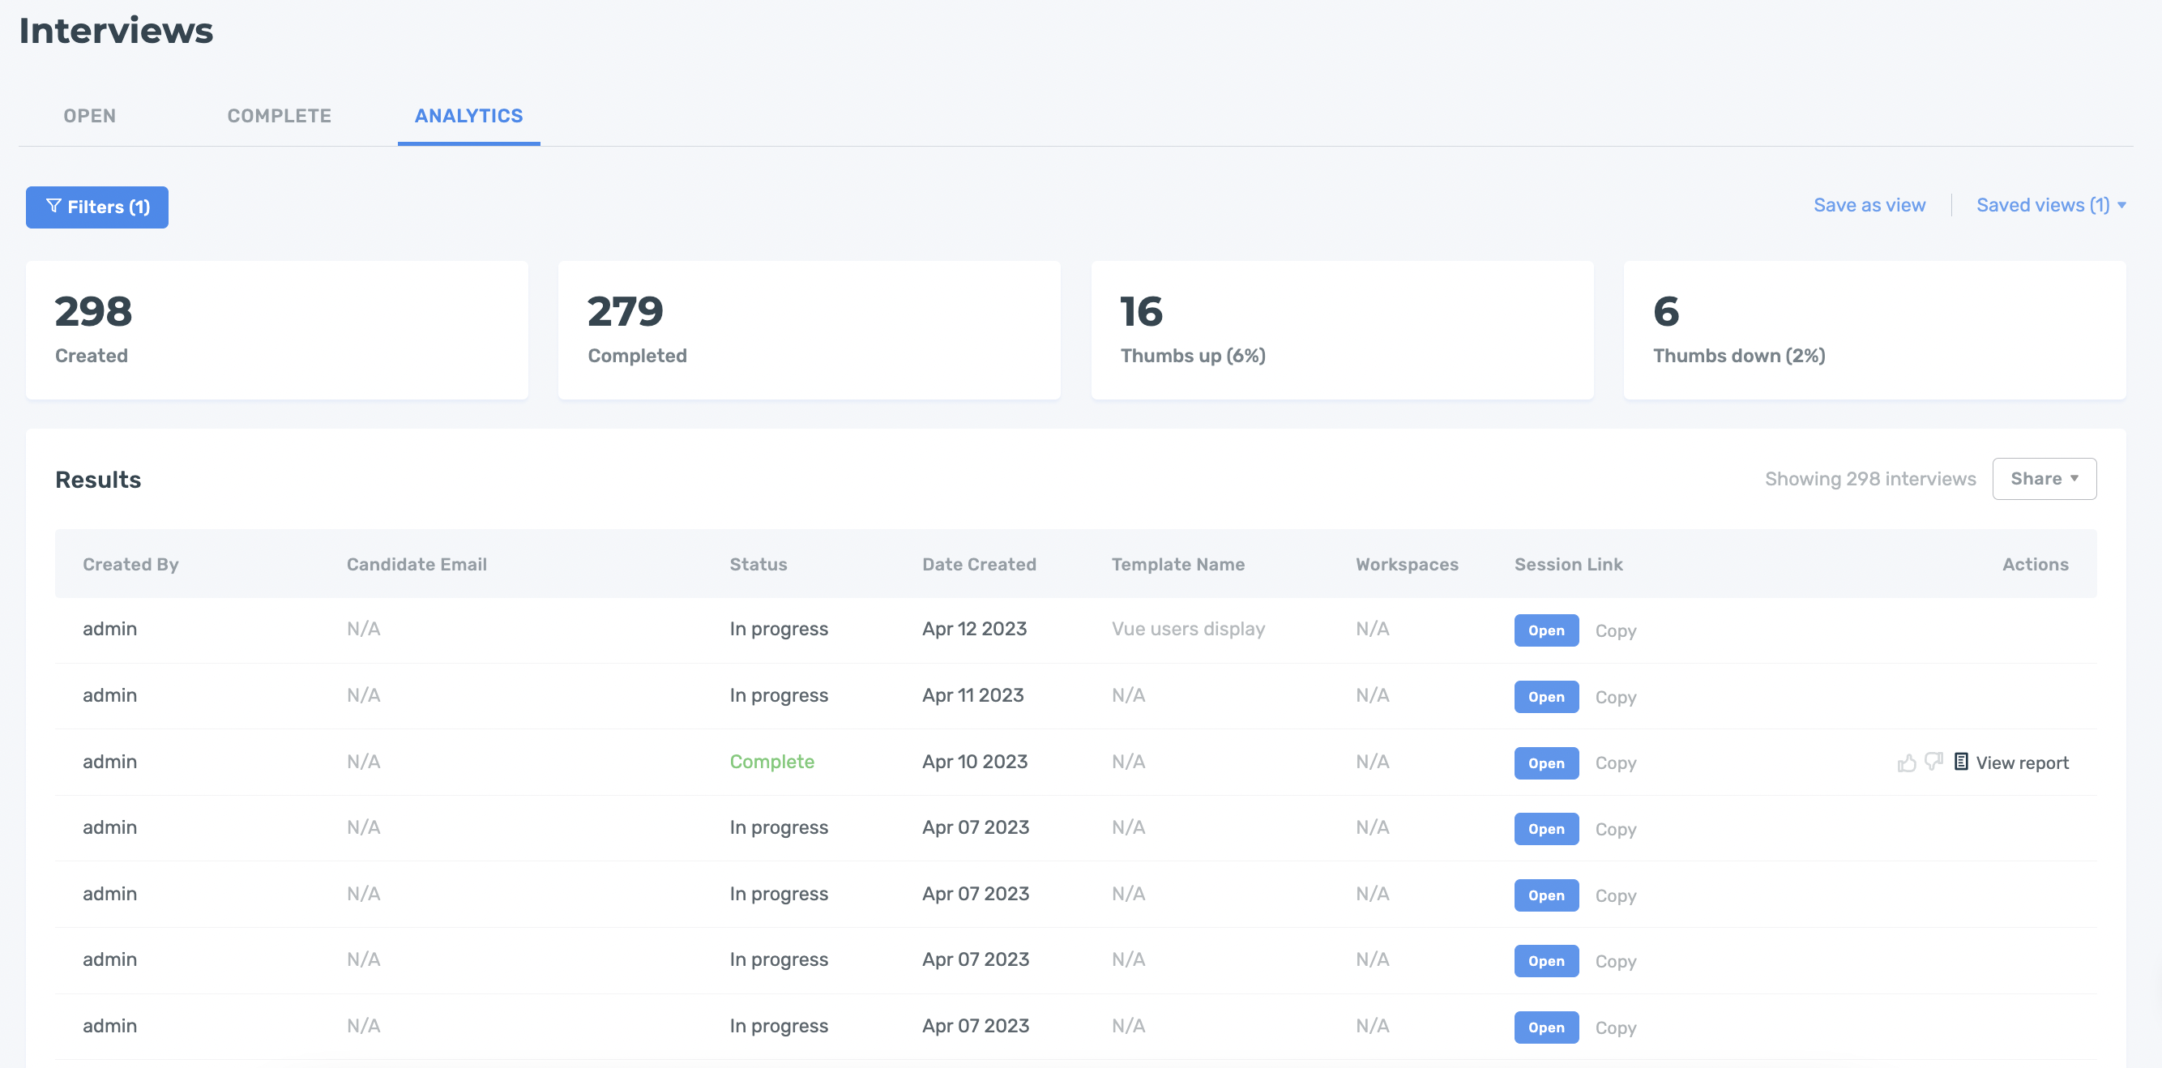Open session for Apr 12 2023 interview

[1545, 630]
